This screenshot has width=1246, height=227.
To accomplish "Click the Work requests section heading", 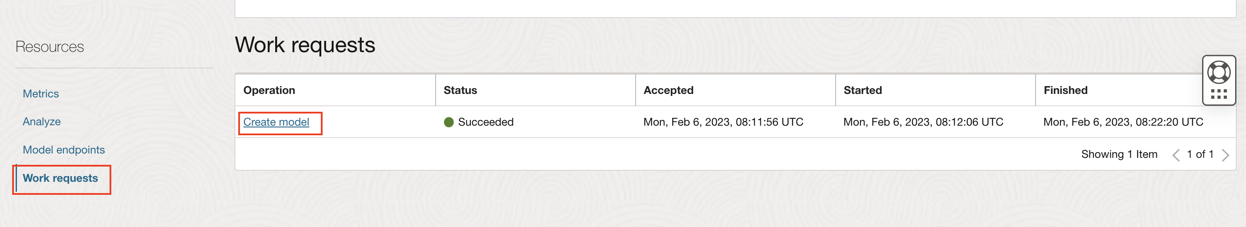I will (x=305, y=45).
